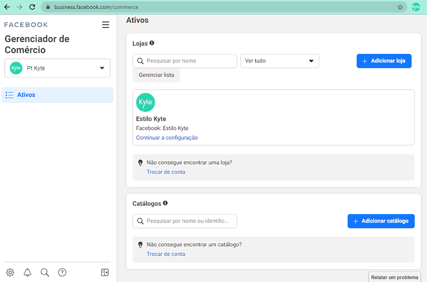Reload the page in browser
Viewport: 427px width, 282px height.
32,7
